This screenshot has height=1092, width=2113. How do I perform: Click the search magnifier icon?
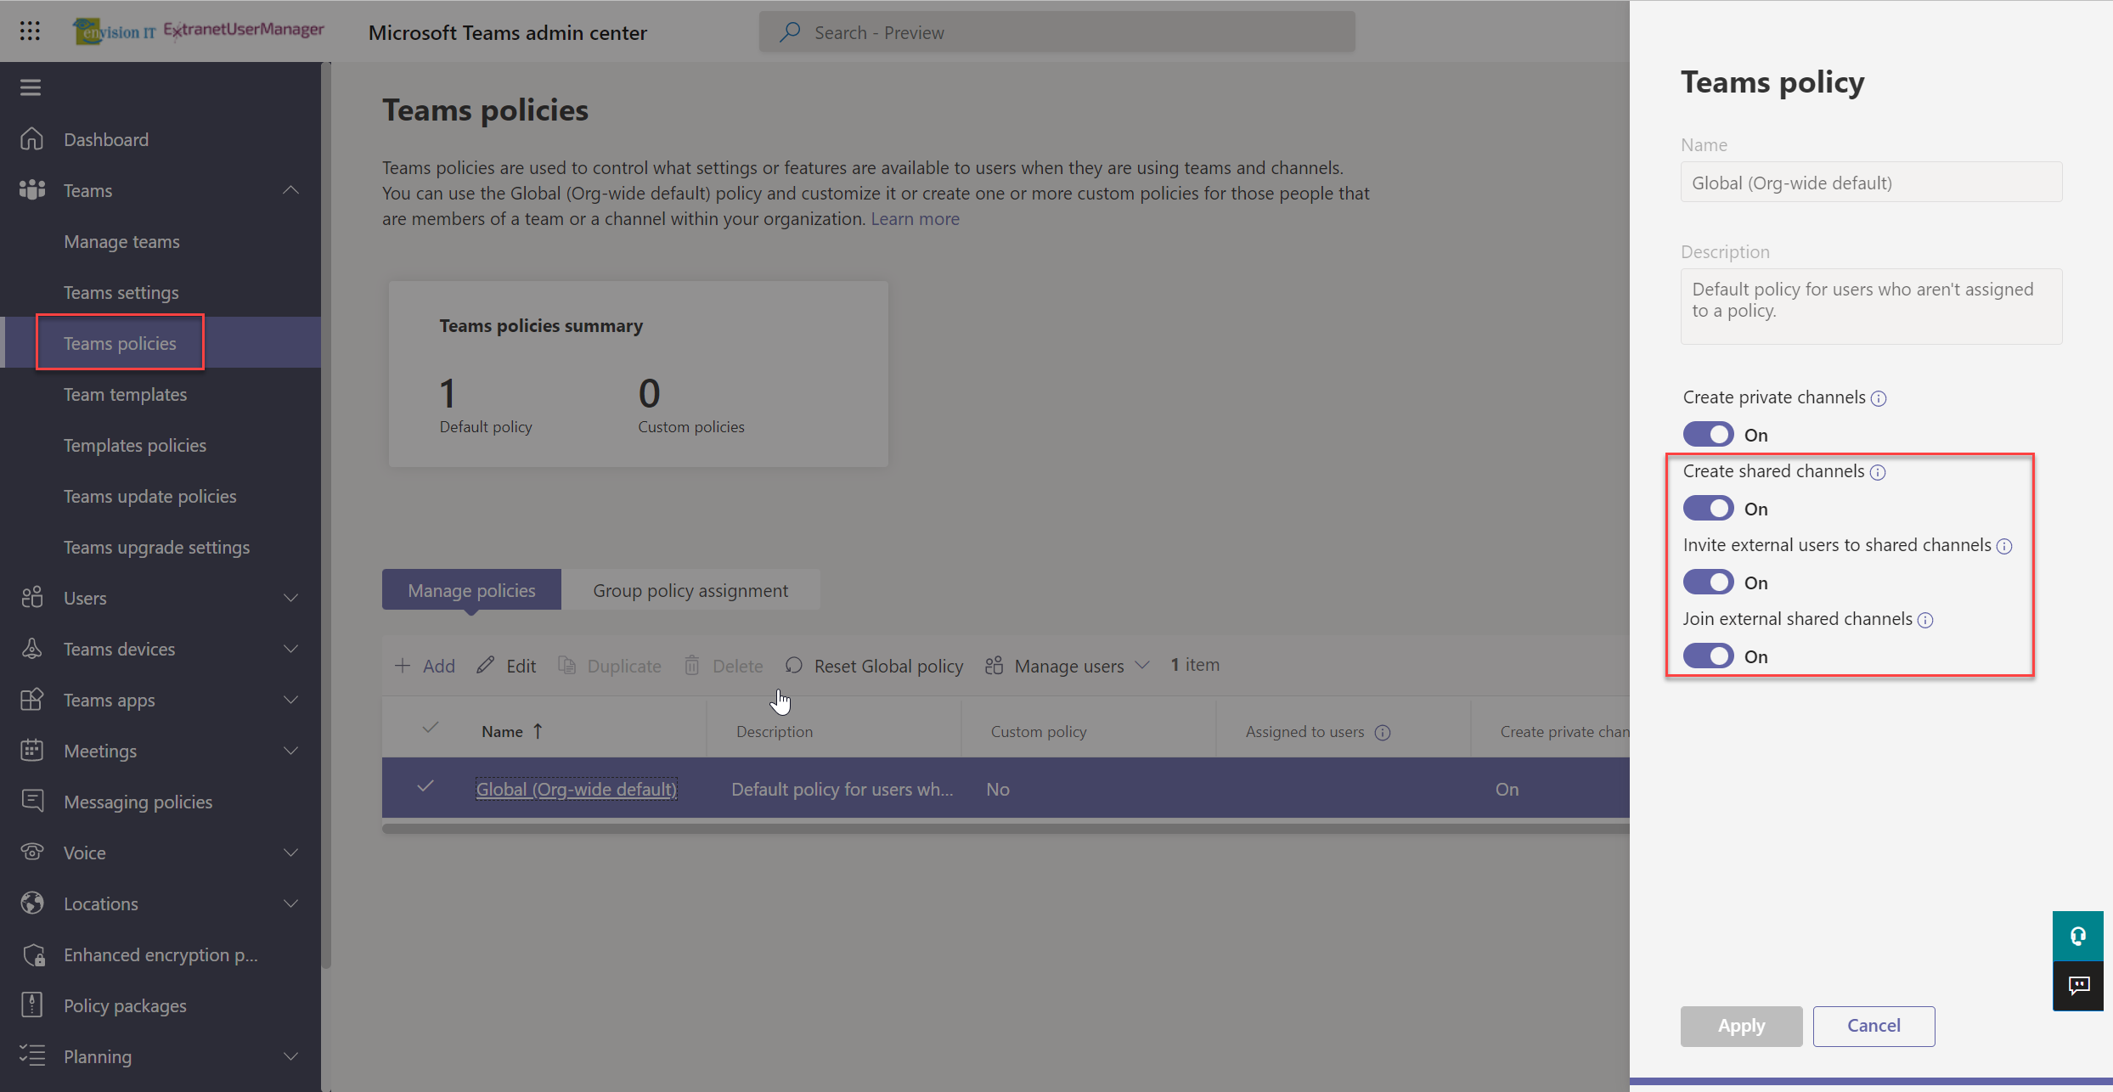tap(790, 32)
